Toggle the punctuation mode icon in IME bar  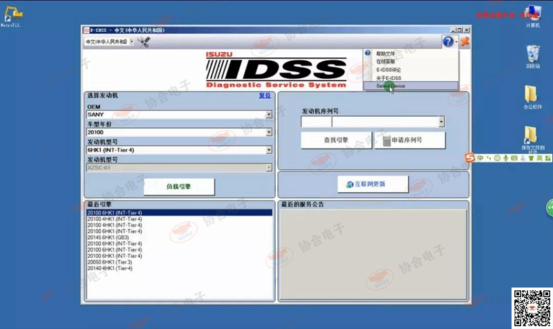click(x=489, y=158)
